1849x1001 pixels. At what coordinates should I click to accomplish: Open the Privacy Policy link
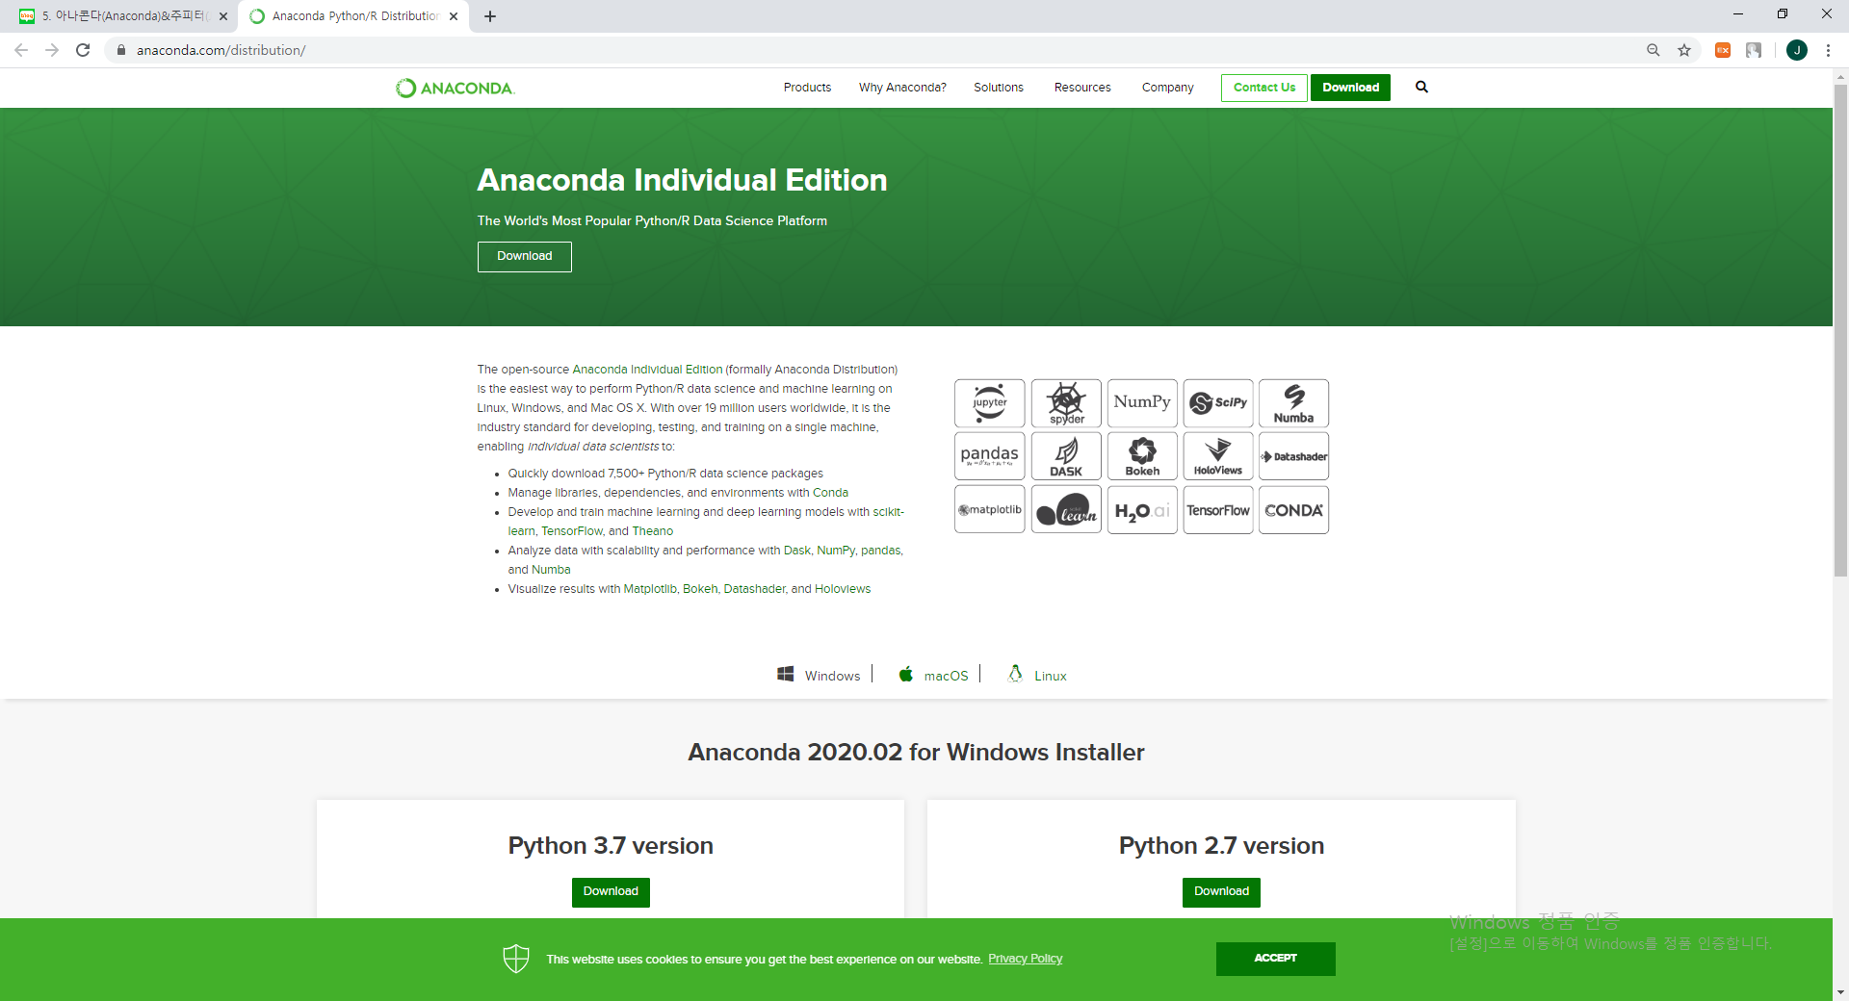click(1025, 959)
